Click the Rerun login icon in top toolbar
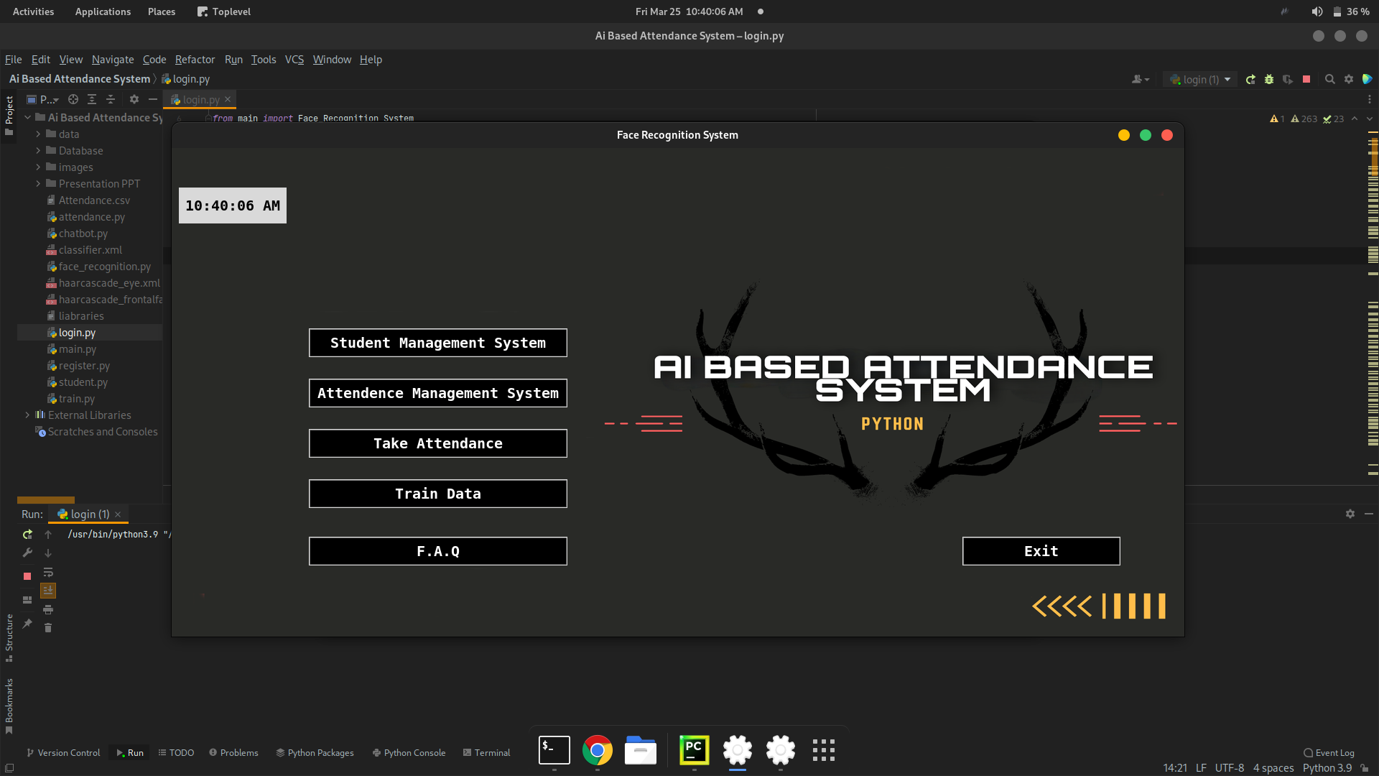1379x776 pixels. [1250, 80]
